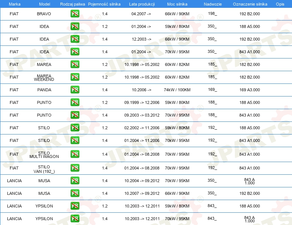292x225 pixels.
Task: Click production years 09.2003 -> 03.2012
Action: (142, 115)
